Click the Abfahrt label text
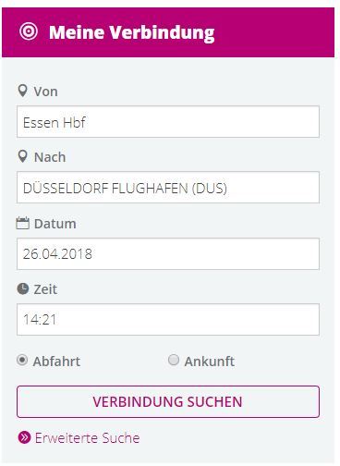The width and height of the screenshot is (340, 466). (56, 362)
